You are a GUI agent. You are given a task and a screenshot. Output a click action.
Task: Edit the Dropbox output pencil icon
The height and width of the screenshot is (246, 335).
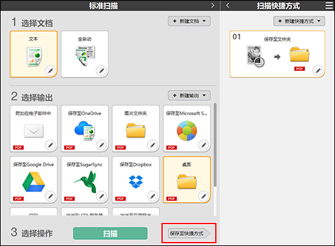[153, 196]
